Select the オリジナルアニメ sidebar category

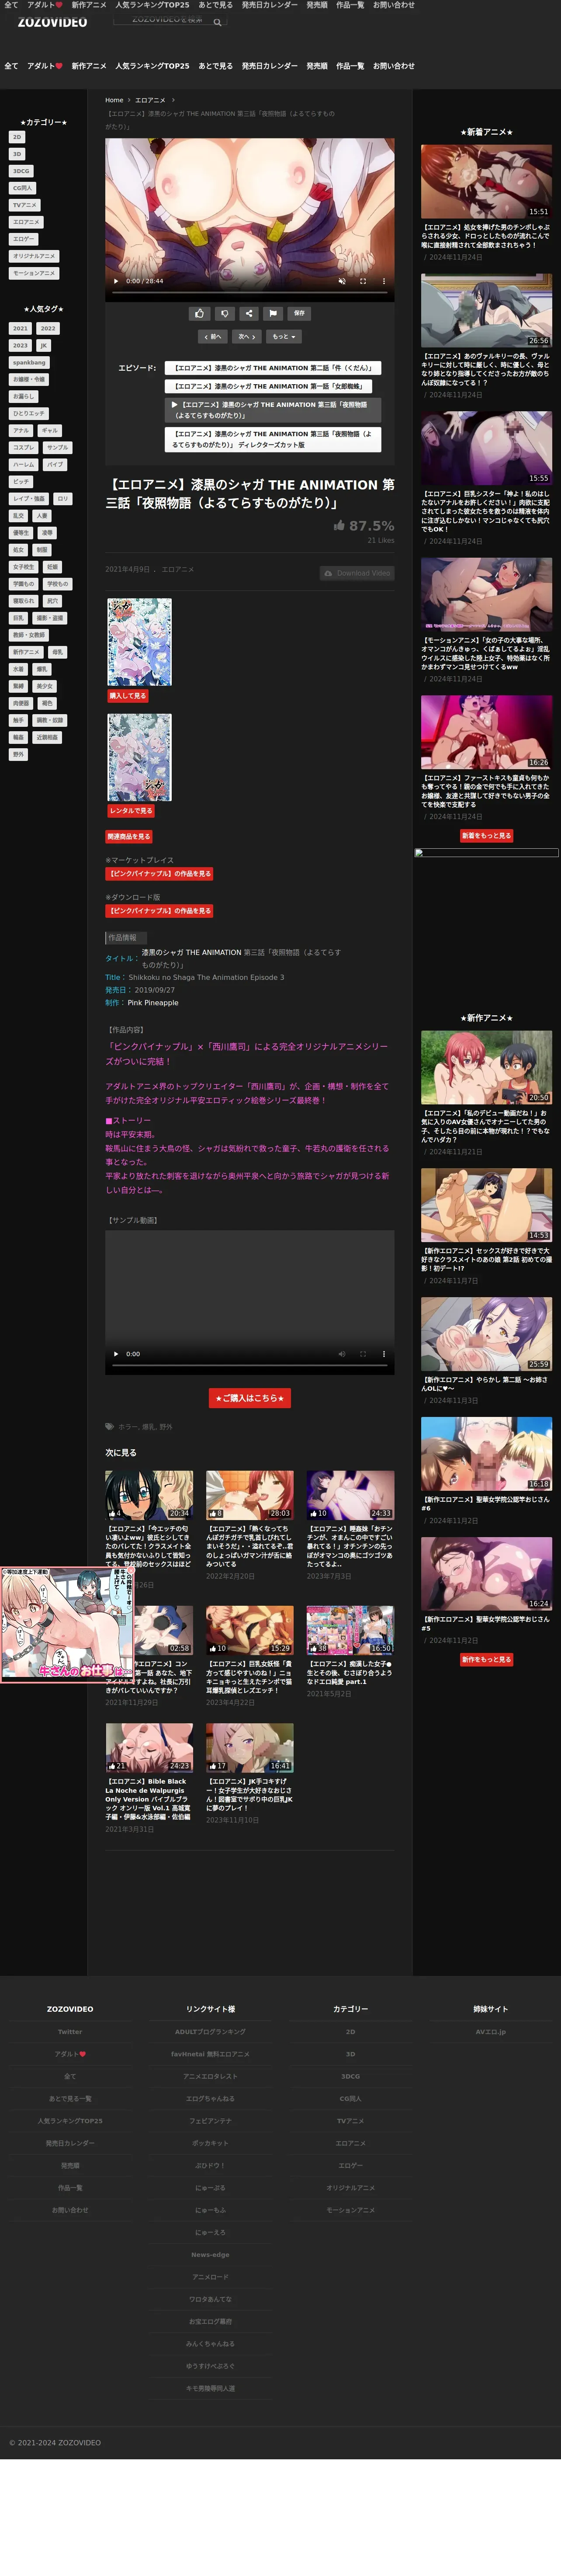[x=34, y=256]
